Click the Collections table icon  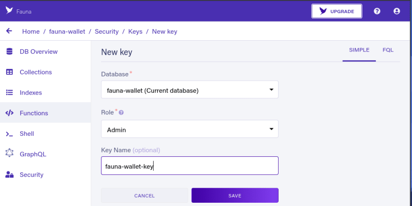pyautogui.click(x=9, y=72)
